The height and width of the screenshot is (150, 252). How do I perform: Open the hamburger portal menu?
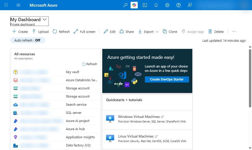coord(18,5)
